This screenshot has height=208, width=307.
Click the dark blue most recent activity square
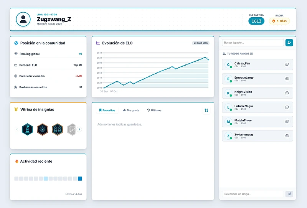coord(80,178)
